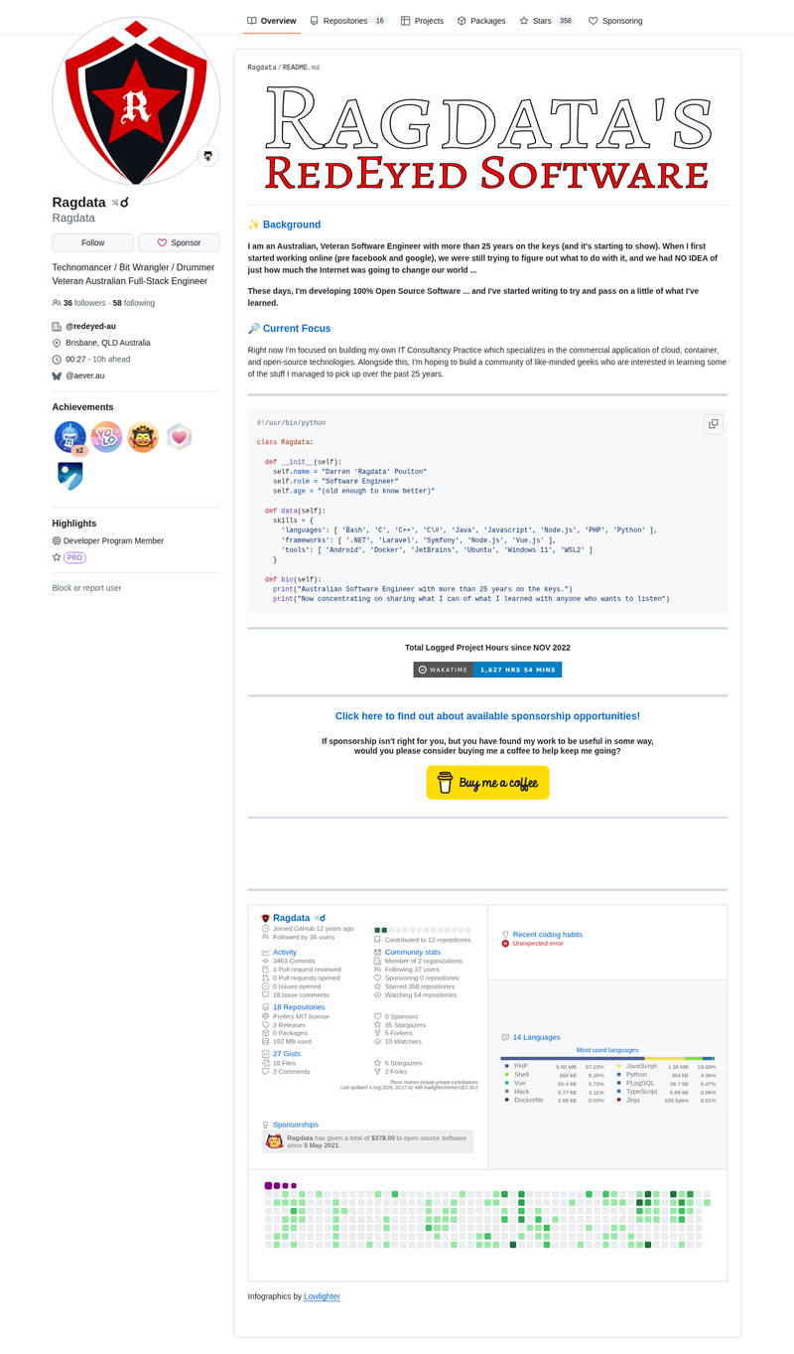Viewport: 794px width, 1354px height.
Task: Click the Packages cube icon
Action: pos(462,21)
